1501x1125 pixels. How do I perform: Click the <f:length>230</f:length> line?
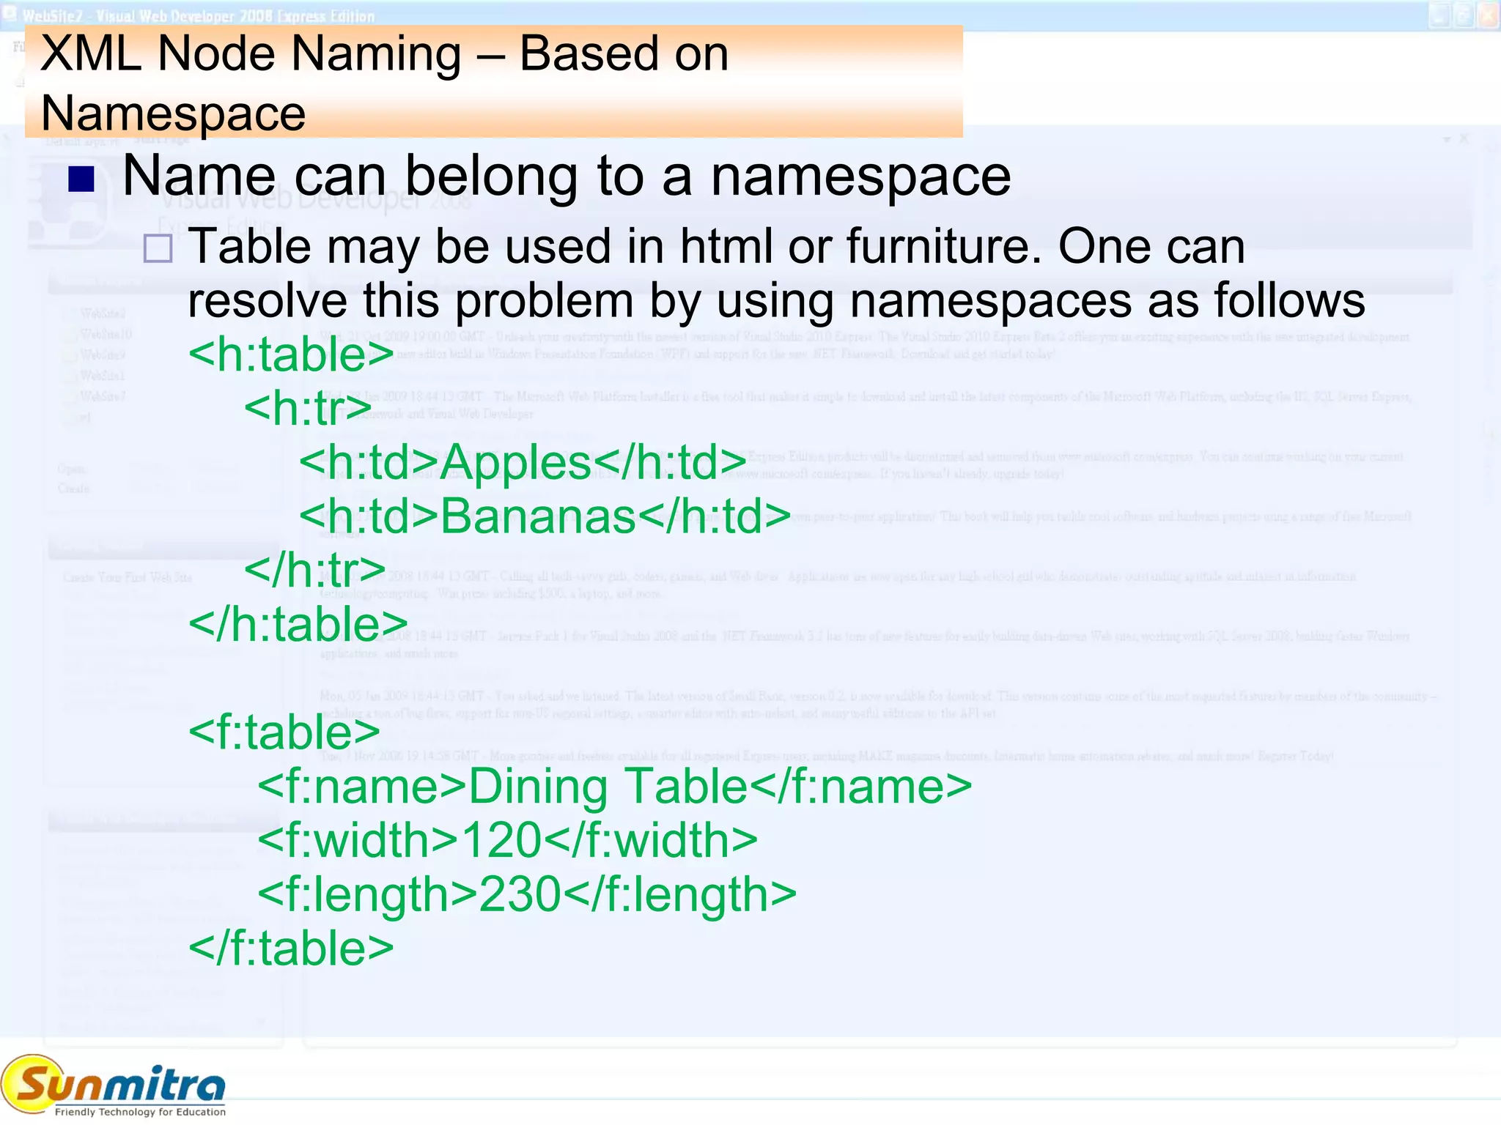pos(526,896)
